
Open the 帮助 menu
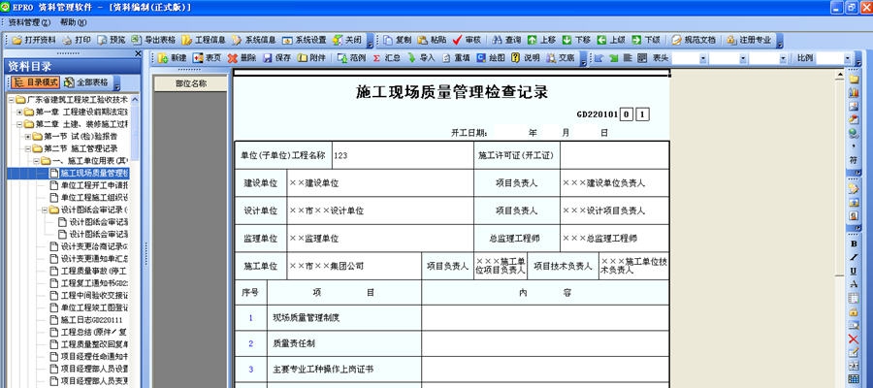click(x=73, y=23)
